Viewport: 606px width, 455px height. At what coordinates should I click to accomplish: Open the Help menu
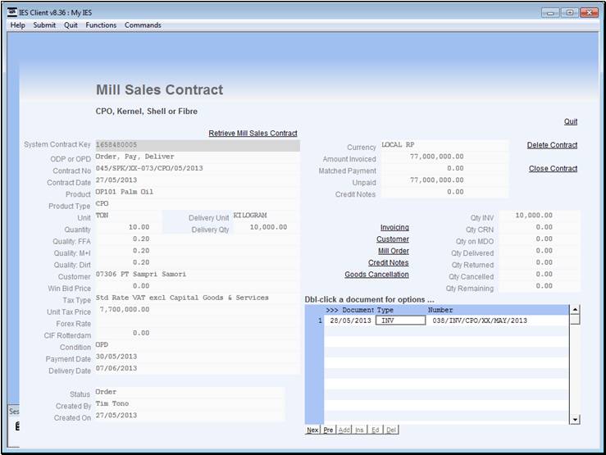pyautogui.click(x=17, y=25)
